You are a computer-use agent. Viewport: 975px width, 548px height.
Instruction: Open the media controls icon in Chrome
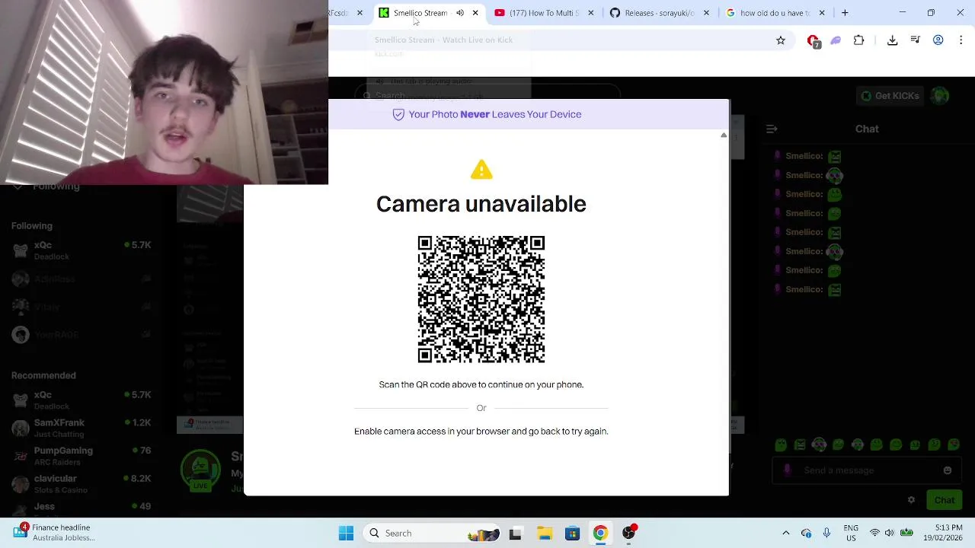pos(916,40)
